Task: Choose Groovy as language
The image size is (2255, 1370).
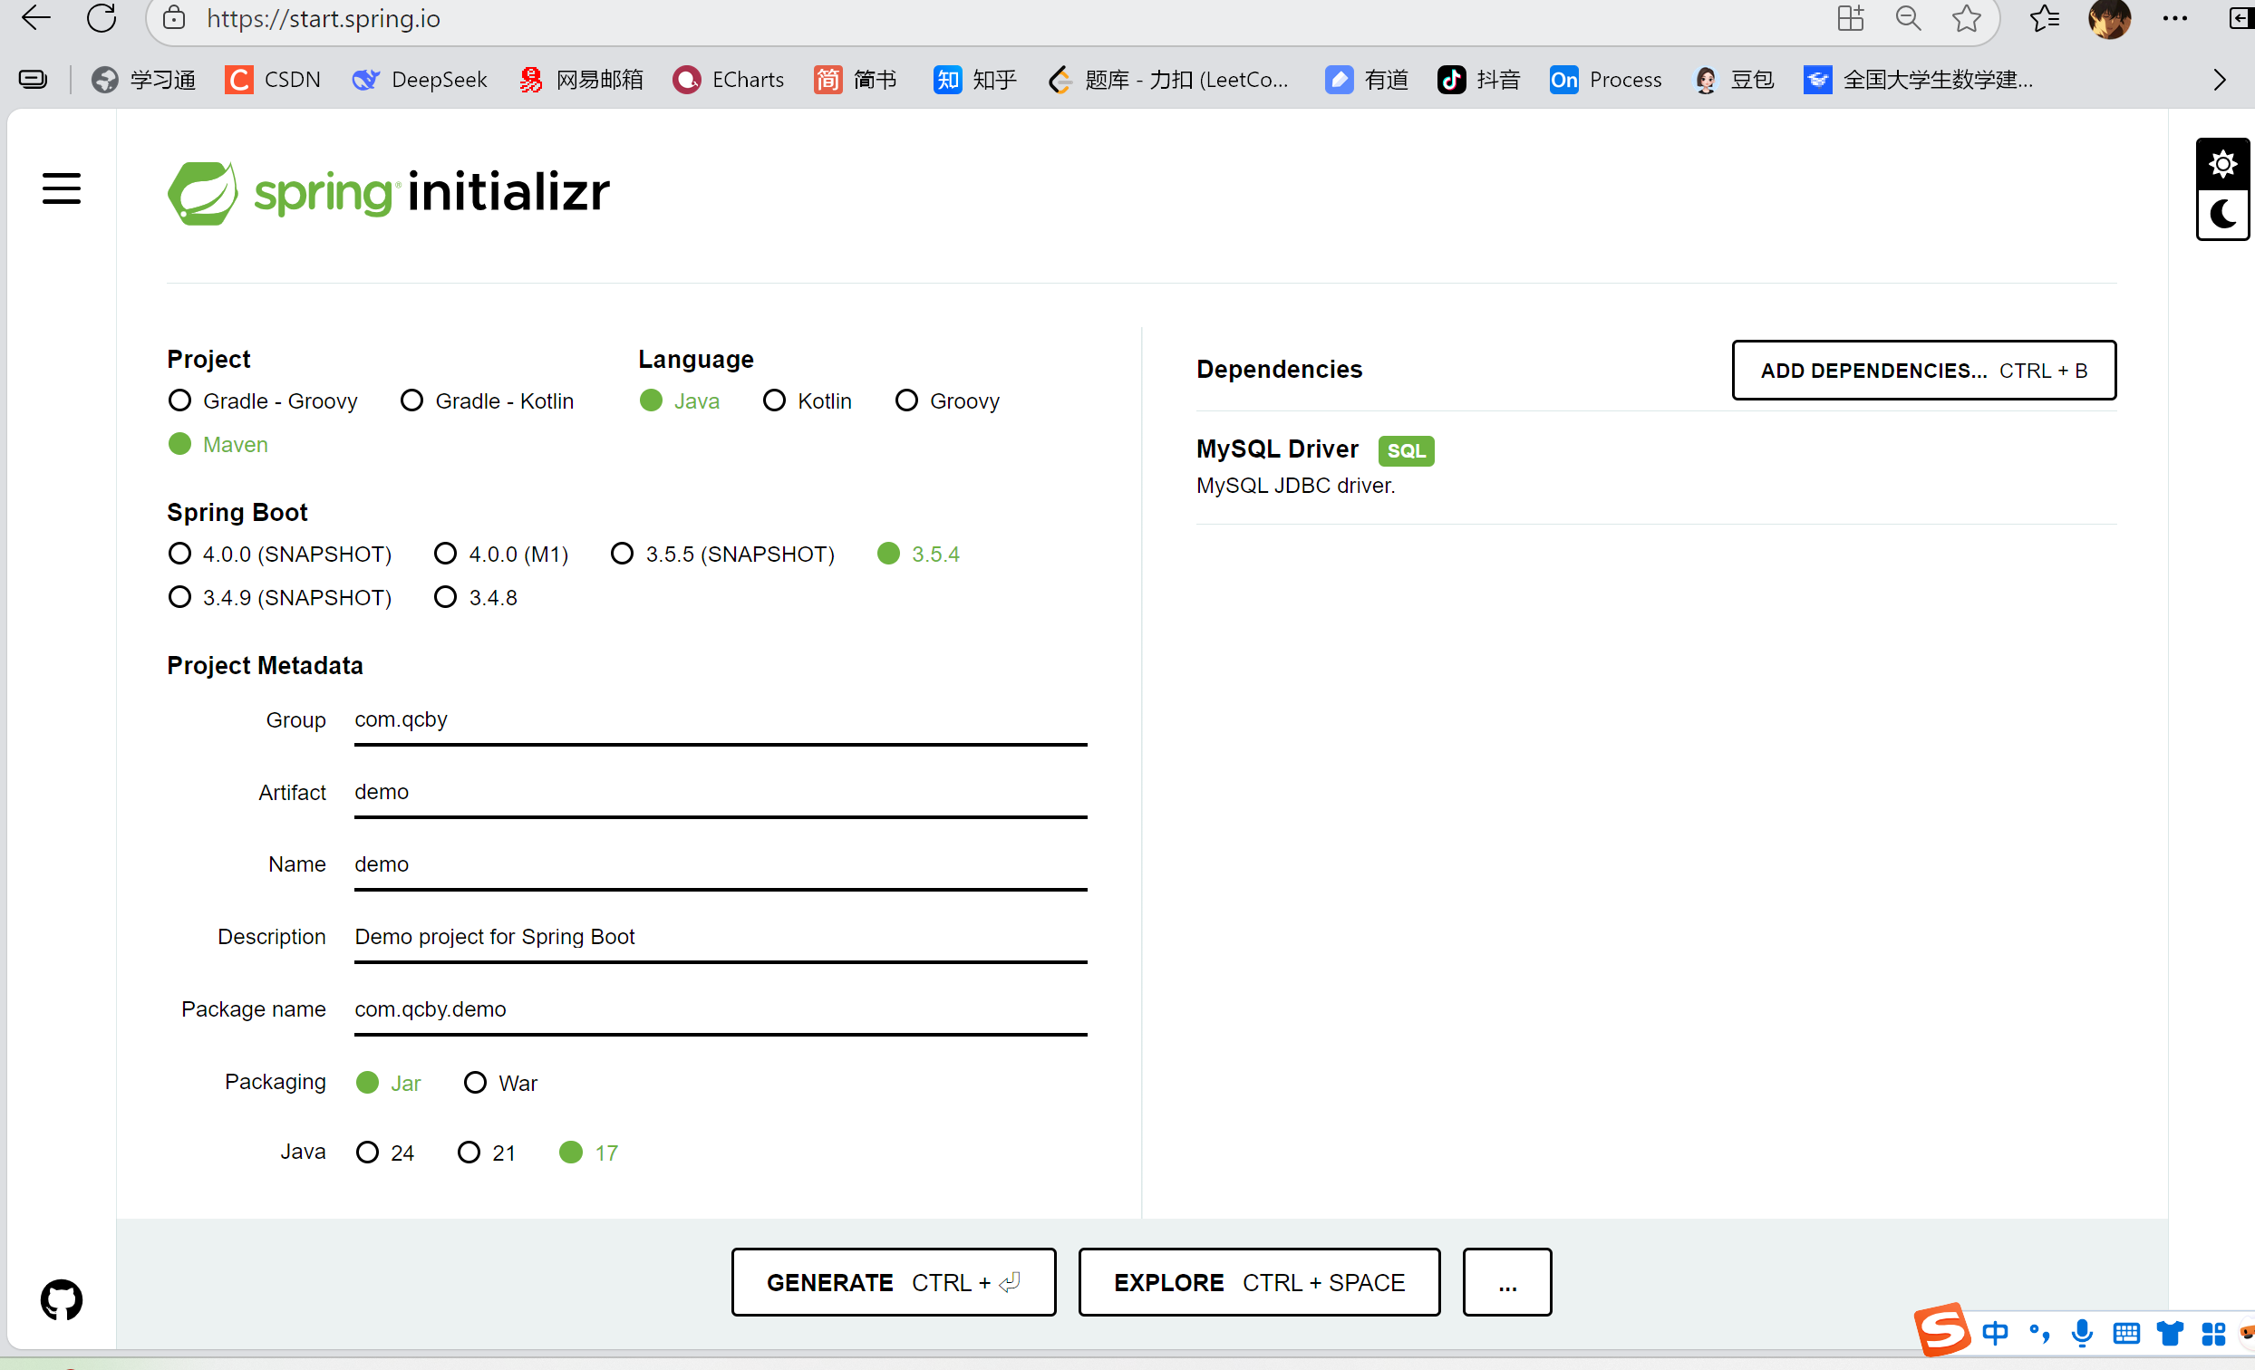Action: [947, 400]
